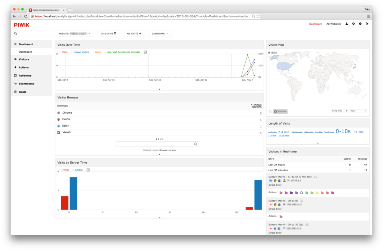Screen dimensions: 383x250
Task: Click the browser Back arrow
Action: tap(14, 16)
